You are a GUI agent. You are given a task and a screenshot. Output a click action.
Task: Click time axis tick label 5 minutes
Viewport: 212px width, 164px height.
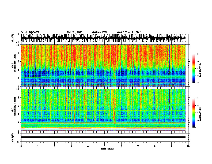(x=105, y=146)
